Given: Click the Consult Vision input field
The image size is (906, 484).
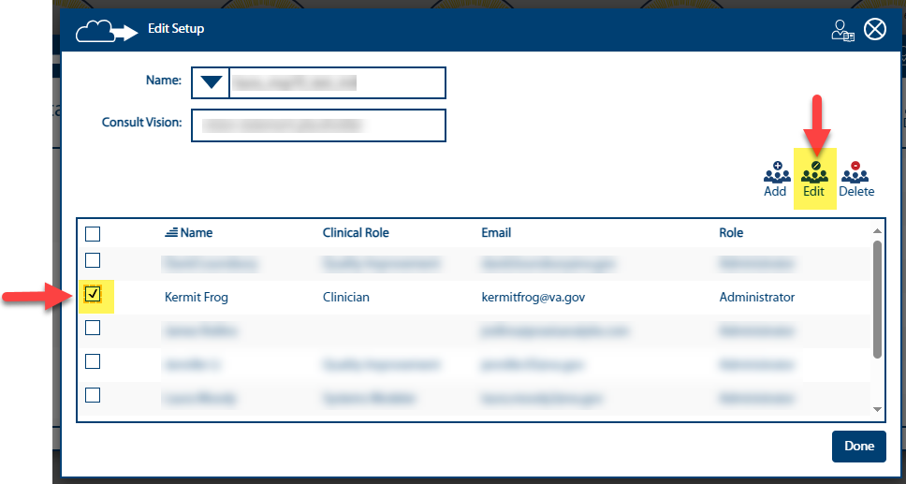Looking at the screenshot, I should (318, 125).
